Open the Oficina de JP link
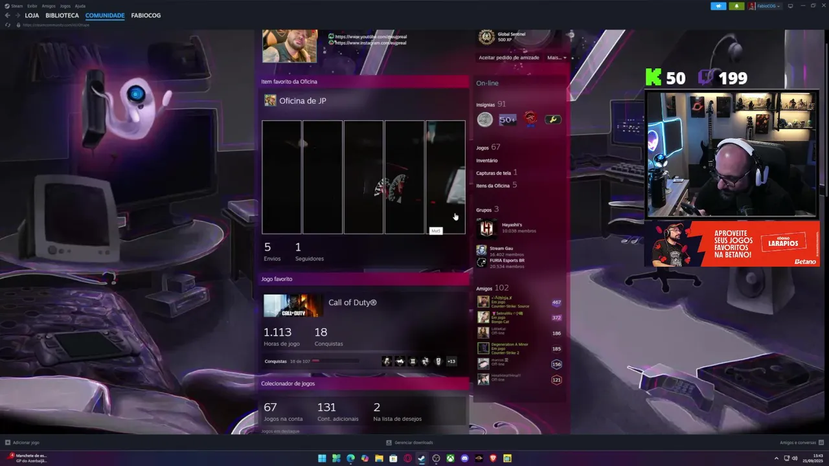 tap(302, 101)
